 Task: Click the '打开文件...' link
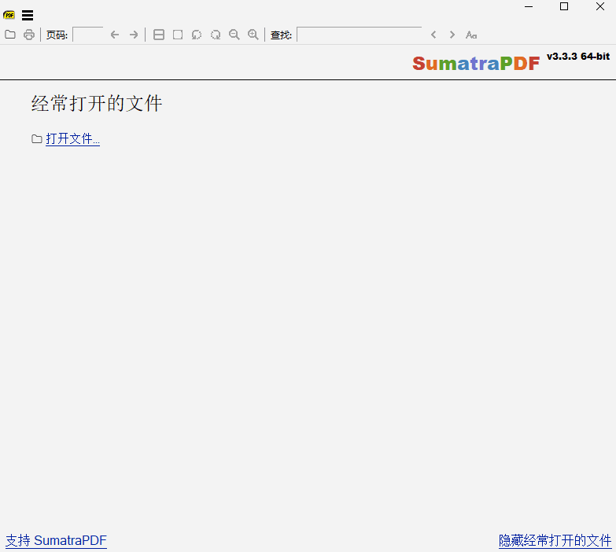click(72, 139)
